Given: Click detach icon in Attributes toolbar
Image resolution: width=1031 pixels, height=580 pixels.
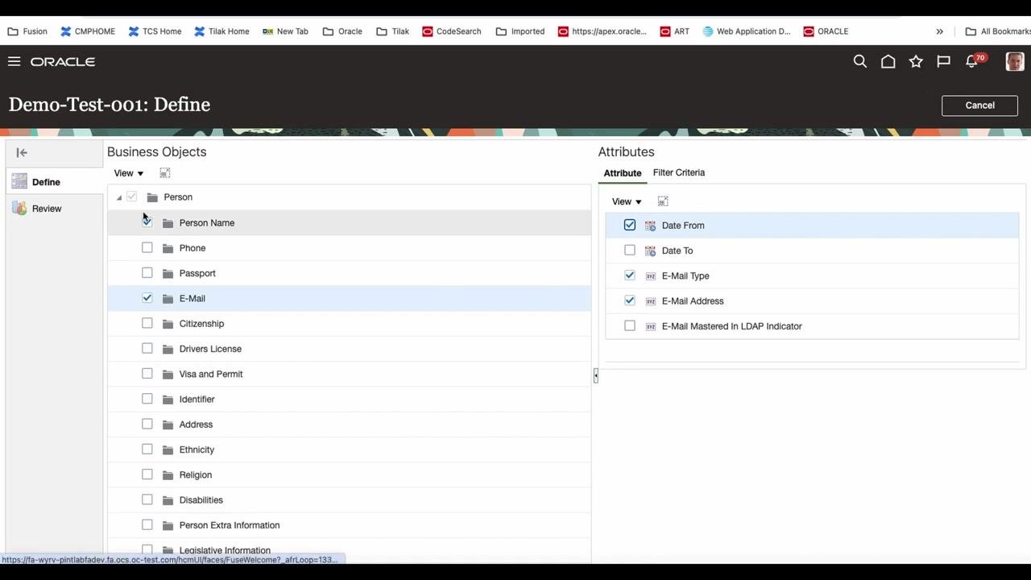Looking at the screenshot, I should 663,201.
